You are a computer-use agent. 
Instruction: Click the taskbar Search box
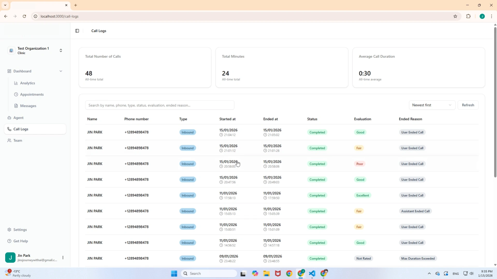209,273
